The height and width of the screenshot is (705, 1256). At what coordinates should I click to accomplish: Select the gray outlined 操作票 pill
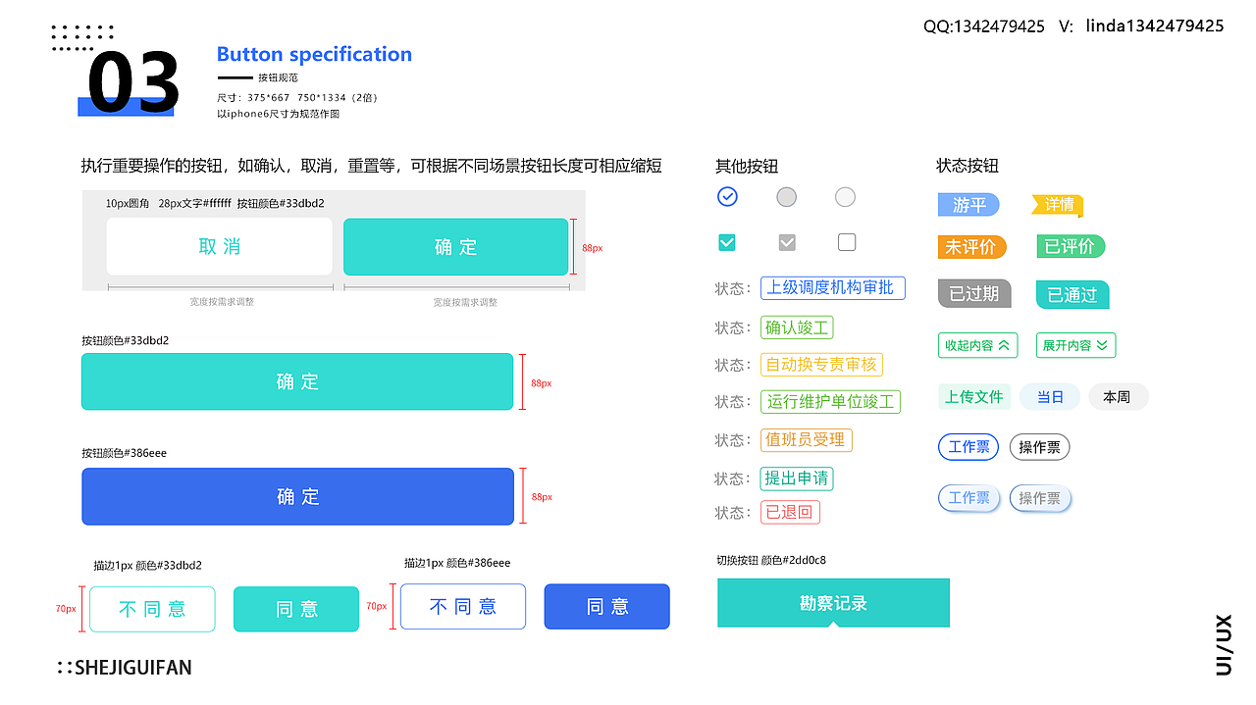click(1039, 447)
